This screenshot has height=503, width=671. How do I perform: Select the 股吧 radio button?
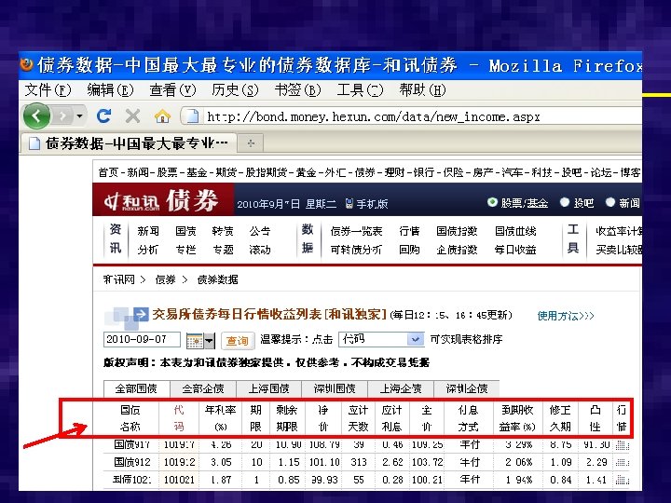click(565, 202)
